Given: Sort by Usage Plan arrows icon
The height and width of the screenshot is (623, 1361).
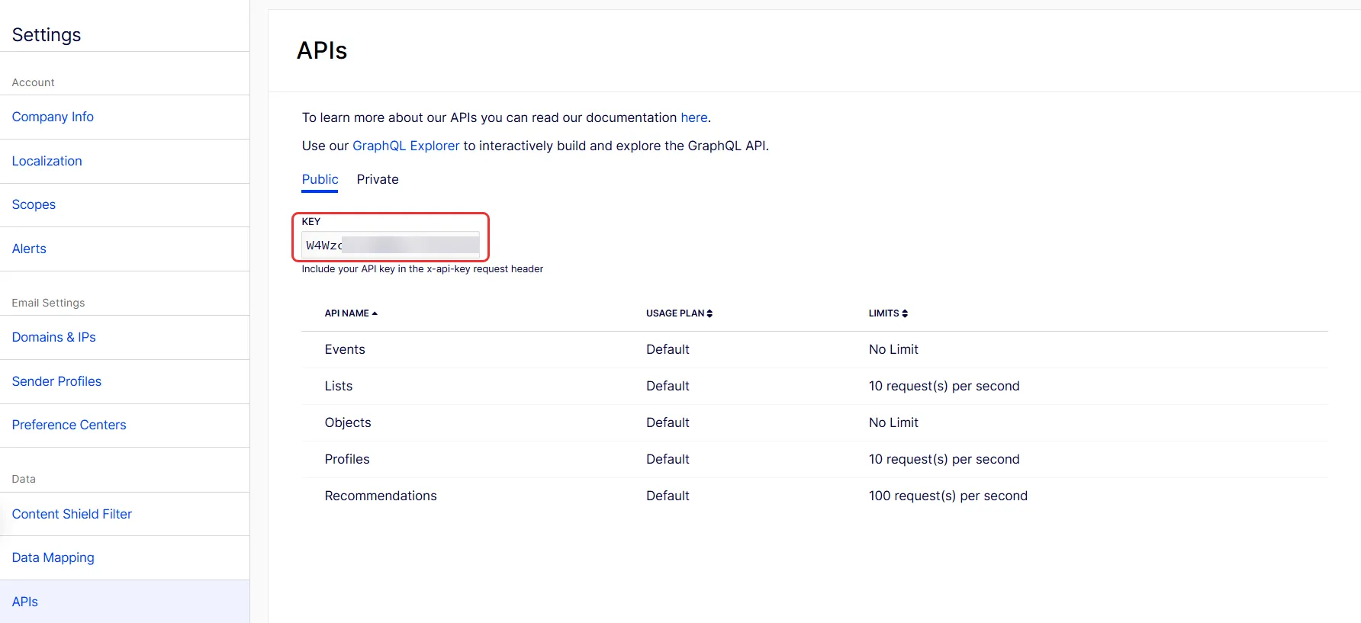Looking at the screenshot, I should click(709, 313).
